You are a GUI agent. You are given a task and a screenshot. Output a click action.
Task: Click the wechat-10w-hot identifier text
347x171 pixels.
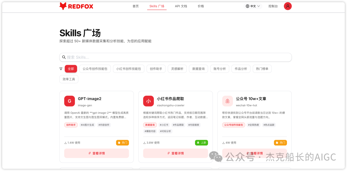(246, 105)
